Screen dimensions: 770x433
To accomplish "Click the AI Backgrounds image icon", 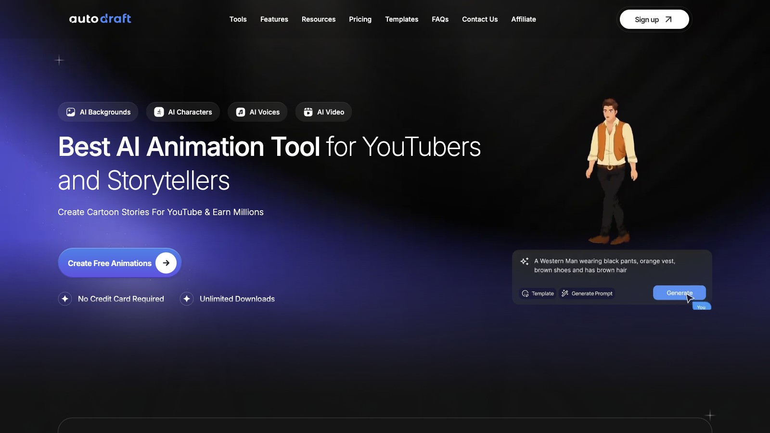I will 71,112.
